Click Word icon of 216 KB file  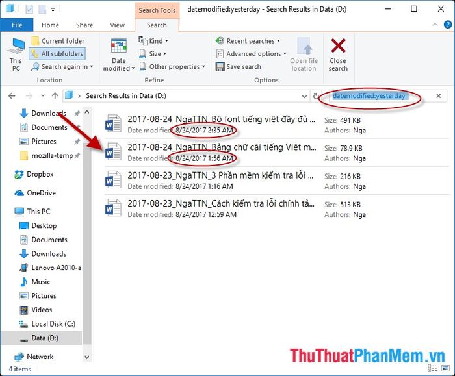tap(113, 180)
